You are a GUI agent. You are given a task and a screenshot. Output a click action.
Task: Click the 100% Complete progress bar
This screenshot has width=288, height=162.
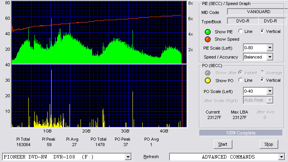tap(241, 133)
